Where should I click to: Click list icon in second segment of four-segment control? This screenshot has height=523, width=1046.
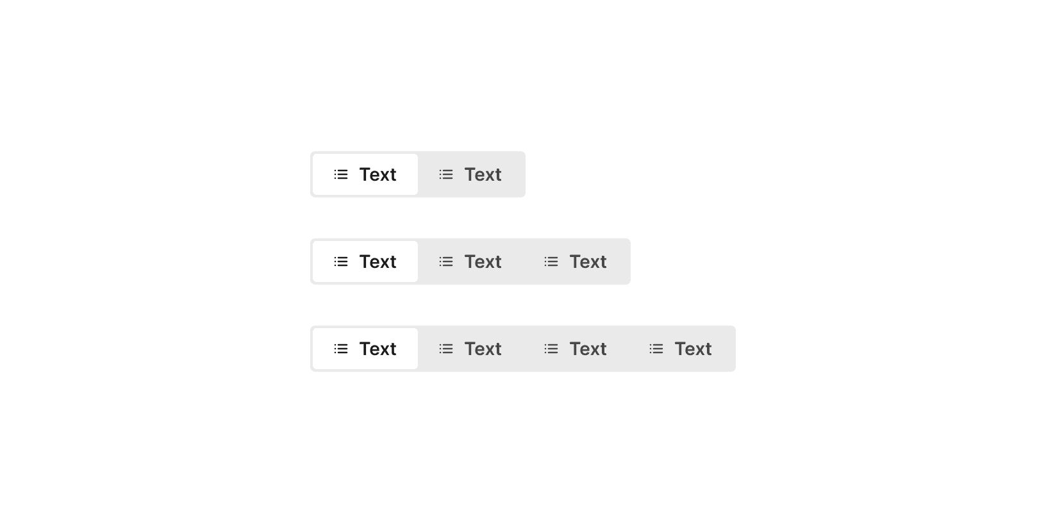point(446,349)
